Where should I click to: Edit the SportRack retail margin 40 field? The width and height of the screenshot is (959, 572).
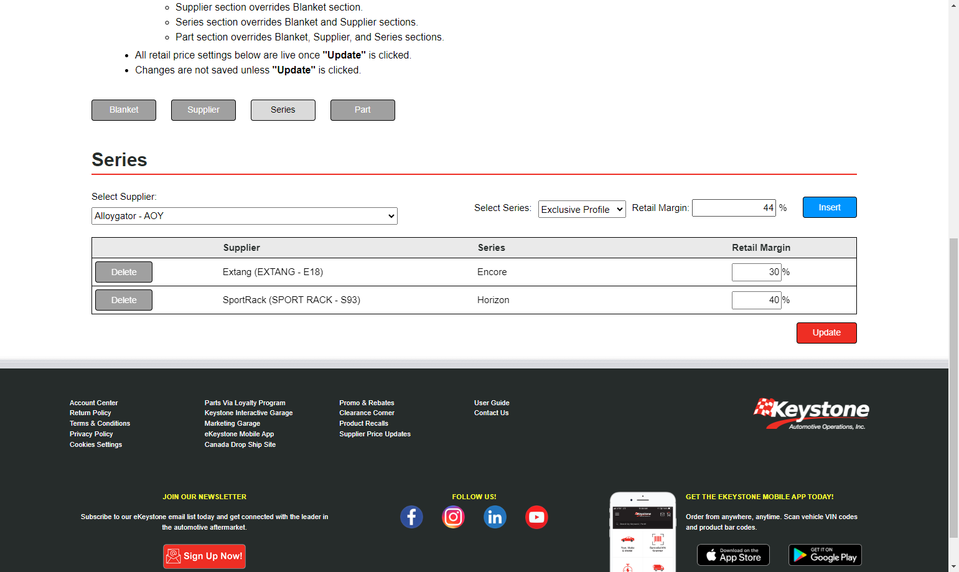[756, 300]
